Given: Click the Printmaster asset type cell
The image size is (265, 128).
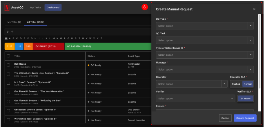Looking at the screenshot, I should [134, 65].
